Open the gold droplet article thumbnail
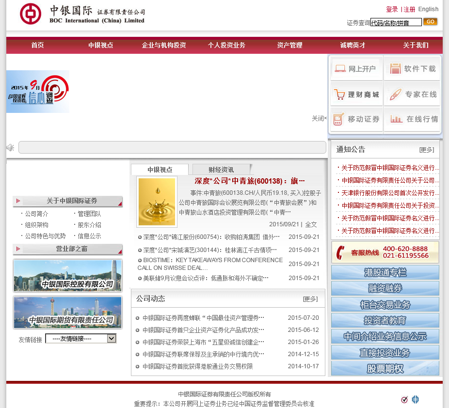 pyautogui.click(x=157, y=202)
